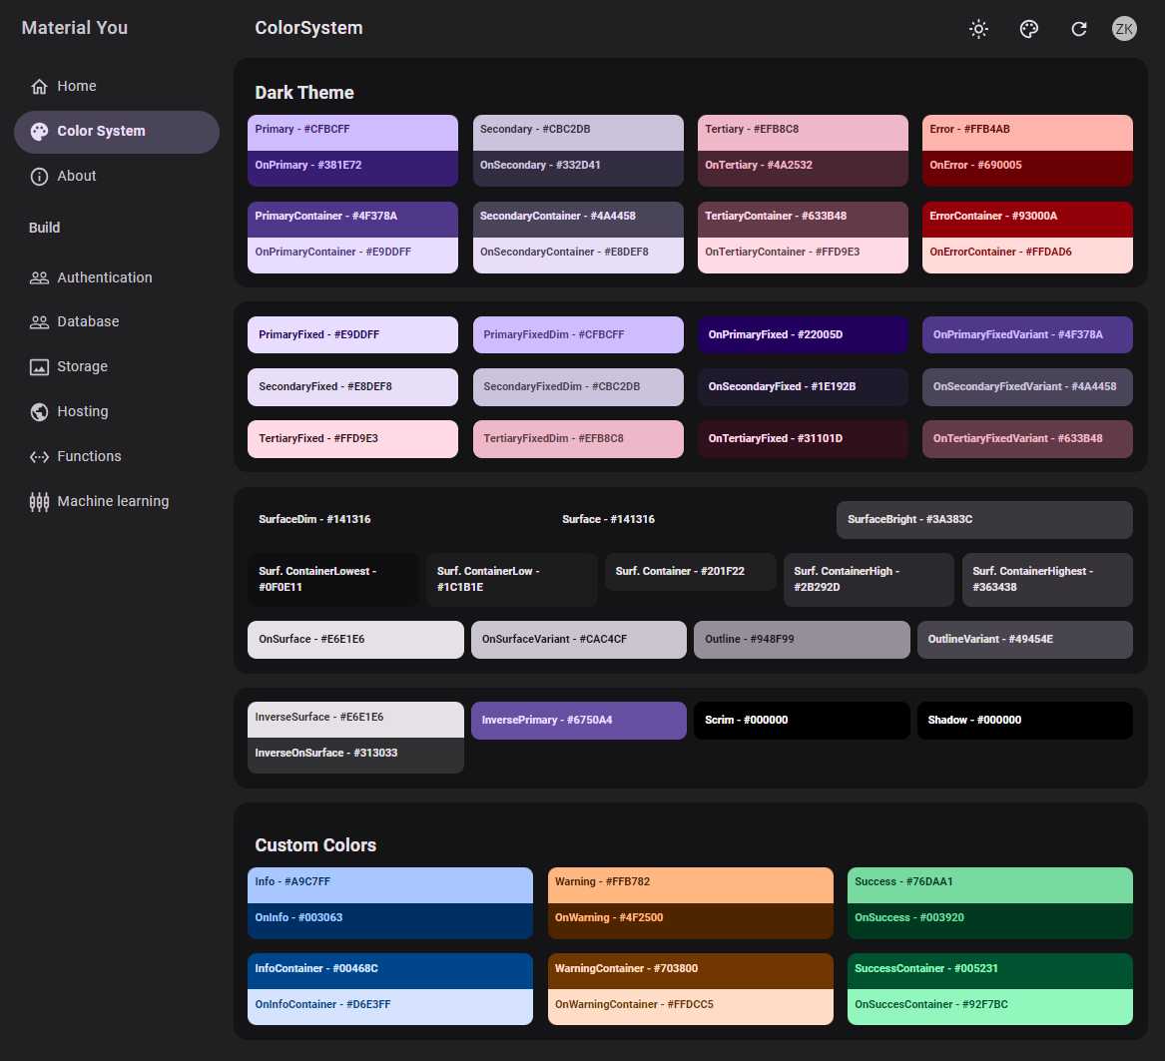Click the Shadow #000000 swatch
This screenshot has height=1061, width=1165.
pyautogui.click(x=1024, y=721)
